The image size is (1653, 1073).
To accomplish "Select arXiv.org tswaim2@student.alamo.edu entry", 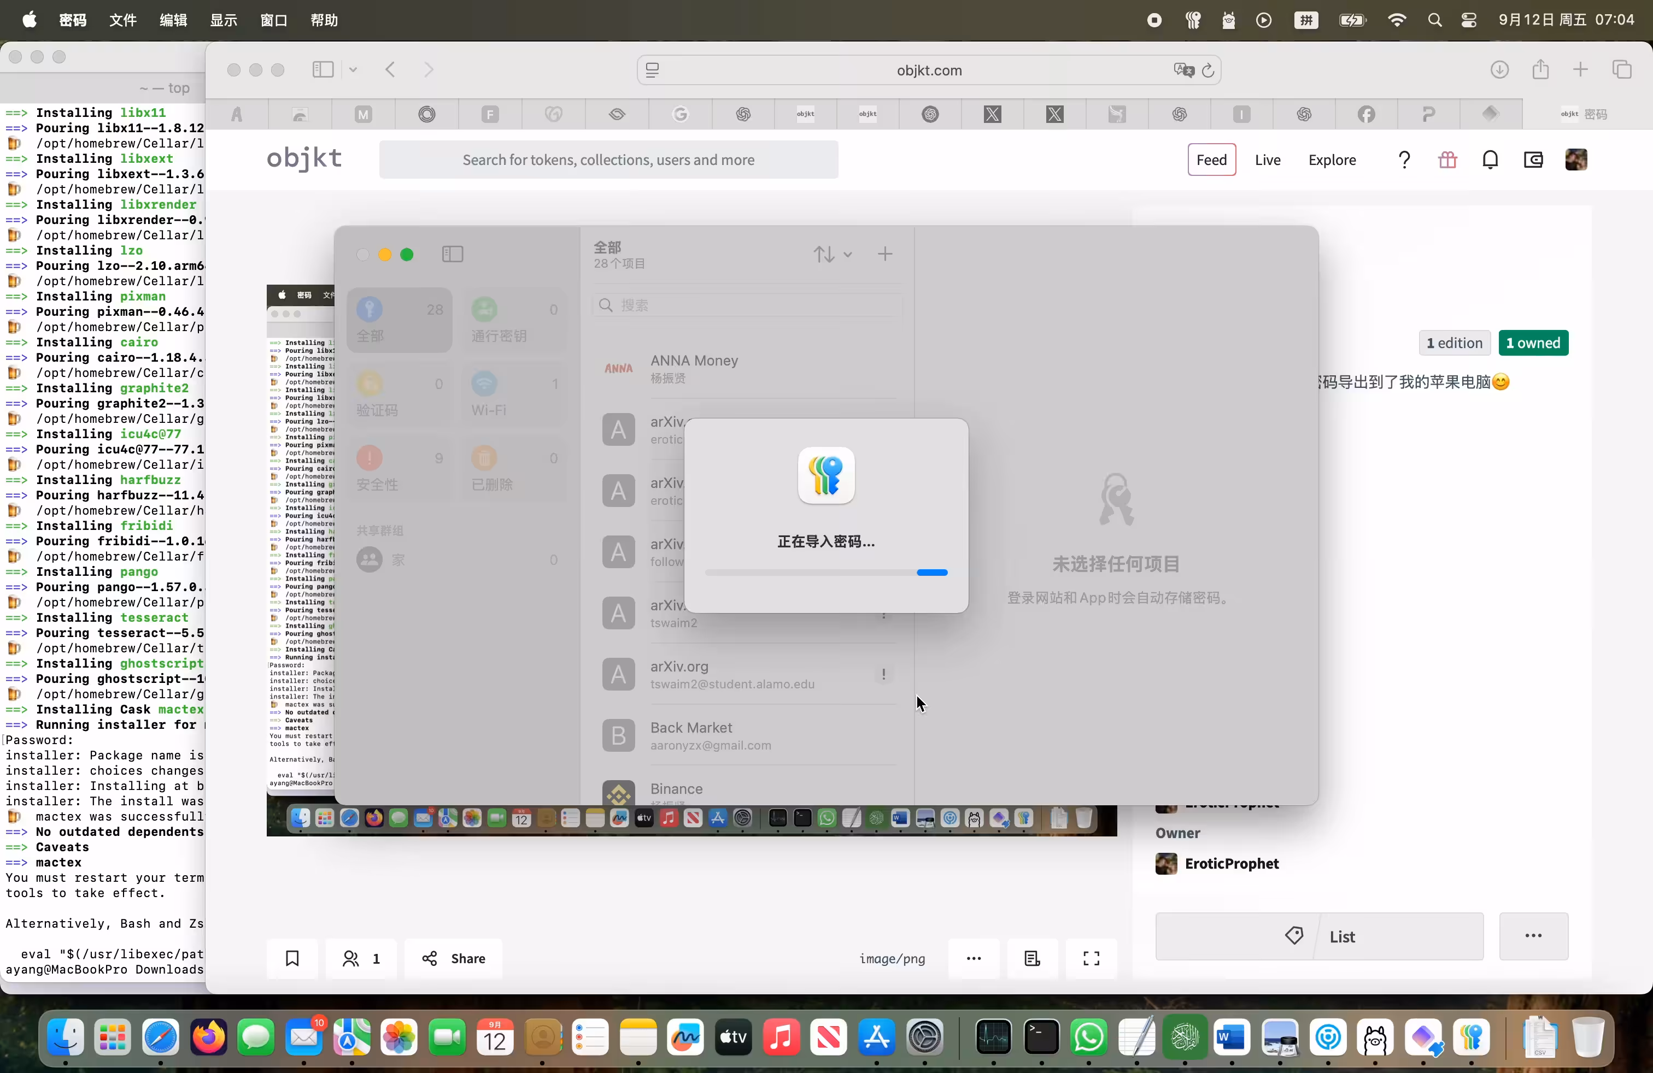I will click(747, 675).
